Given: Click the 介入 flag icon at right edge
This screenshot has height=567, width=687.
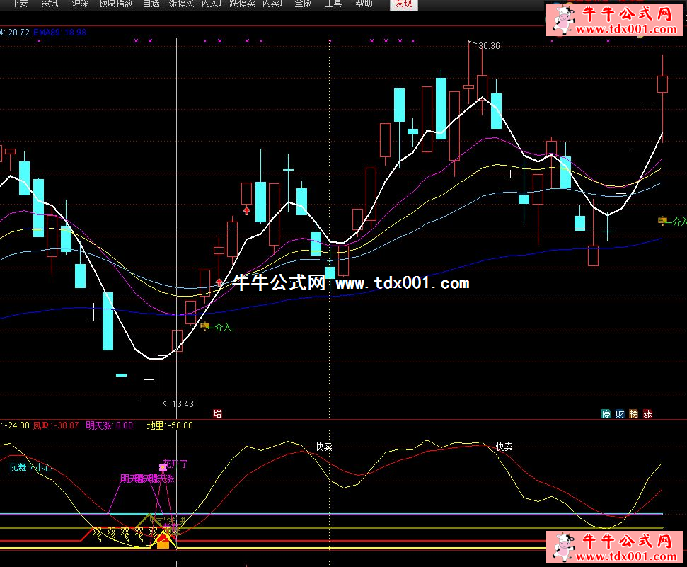Looking at the screenshot, I should pos(662,221).
